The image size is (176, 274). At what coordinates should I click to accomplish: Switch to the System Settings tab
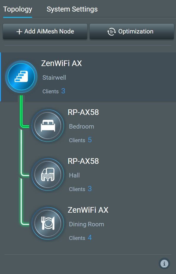pyautogui.click(x=72, y=9)
